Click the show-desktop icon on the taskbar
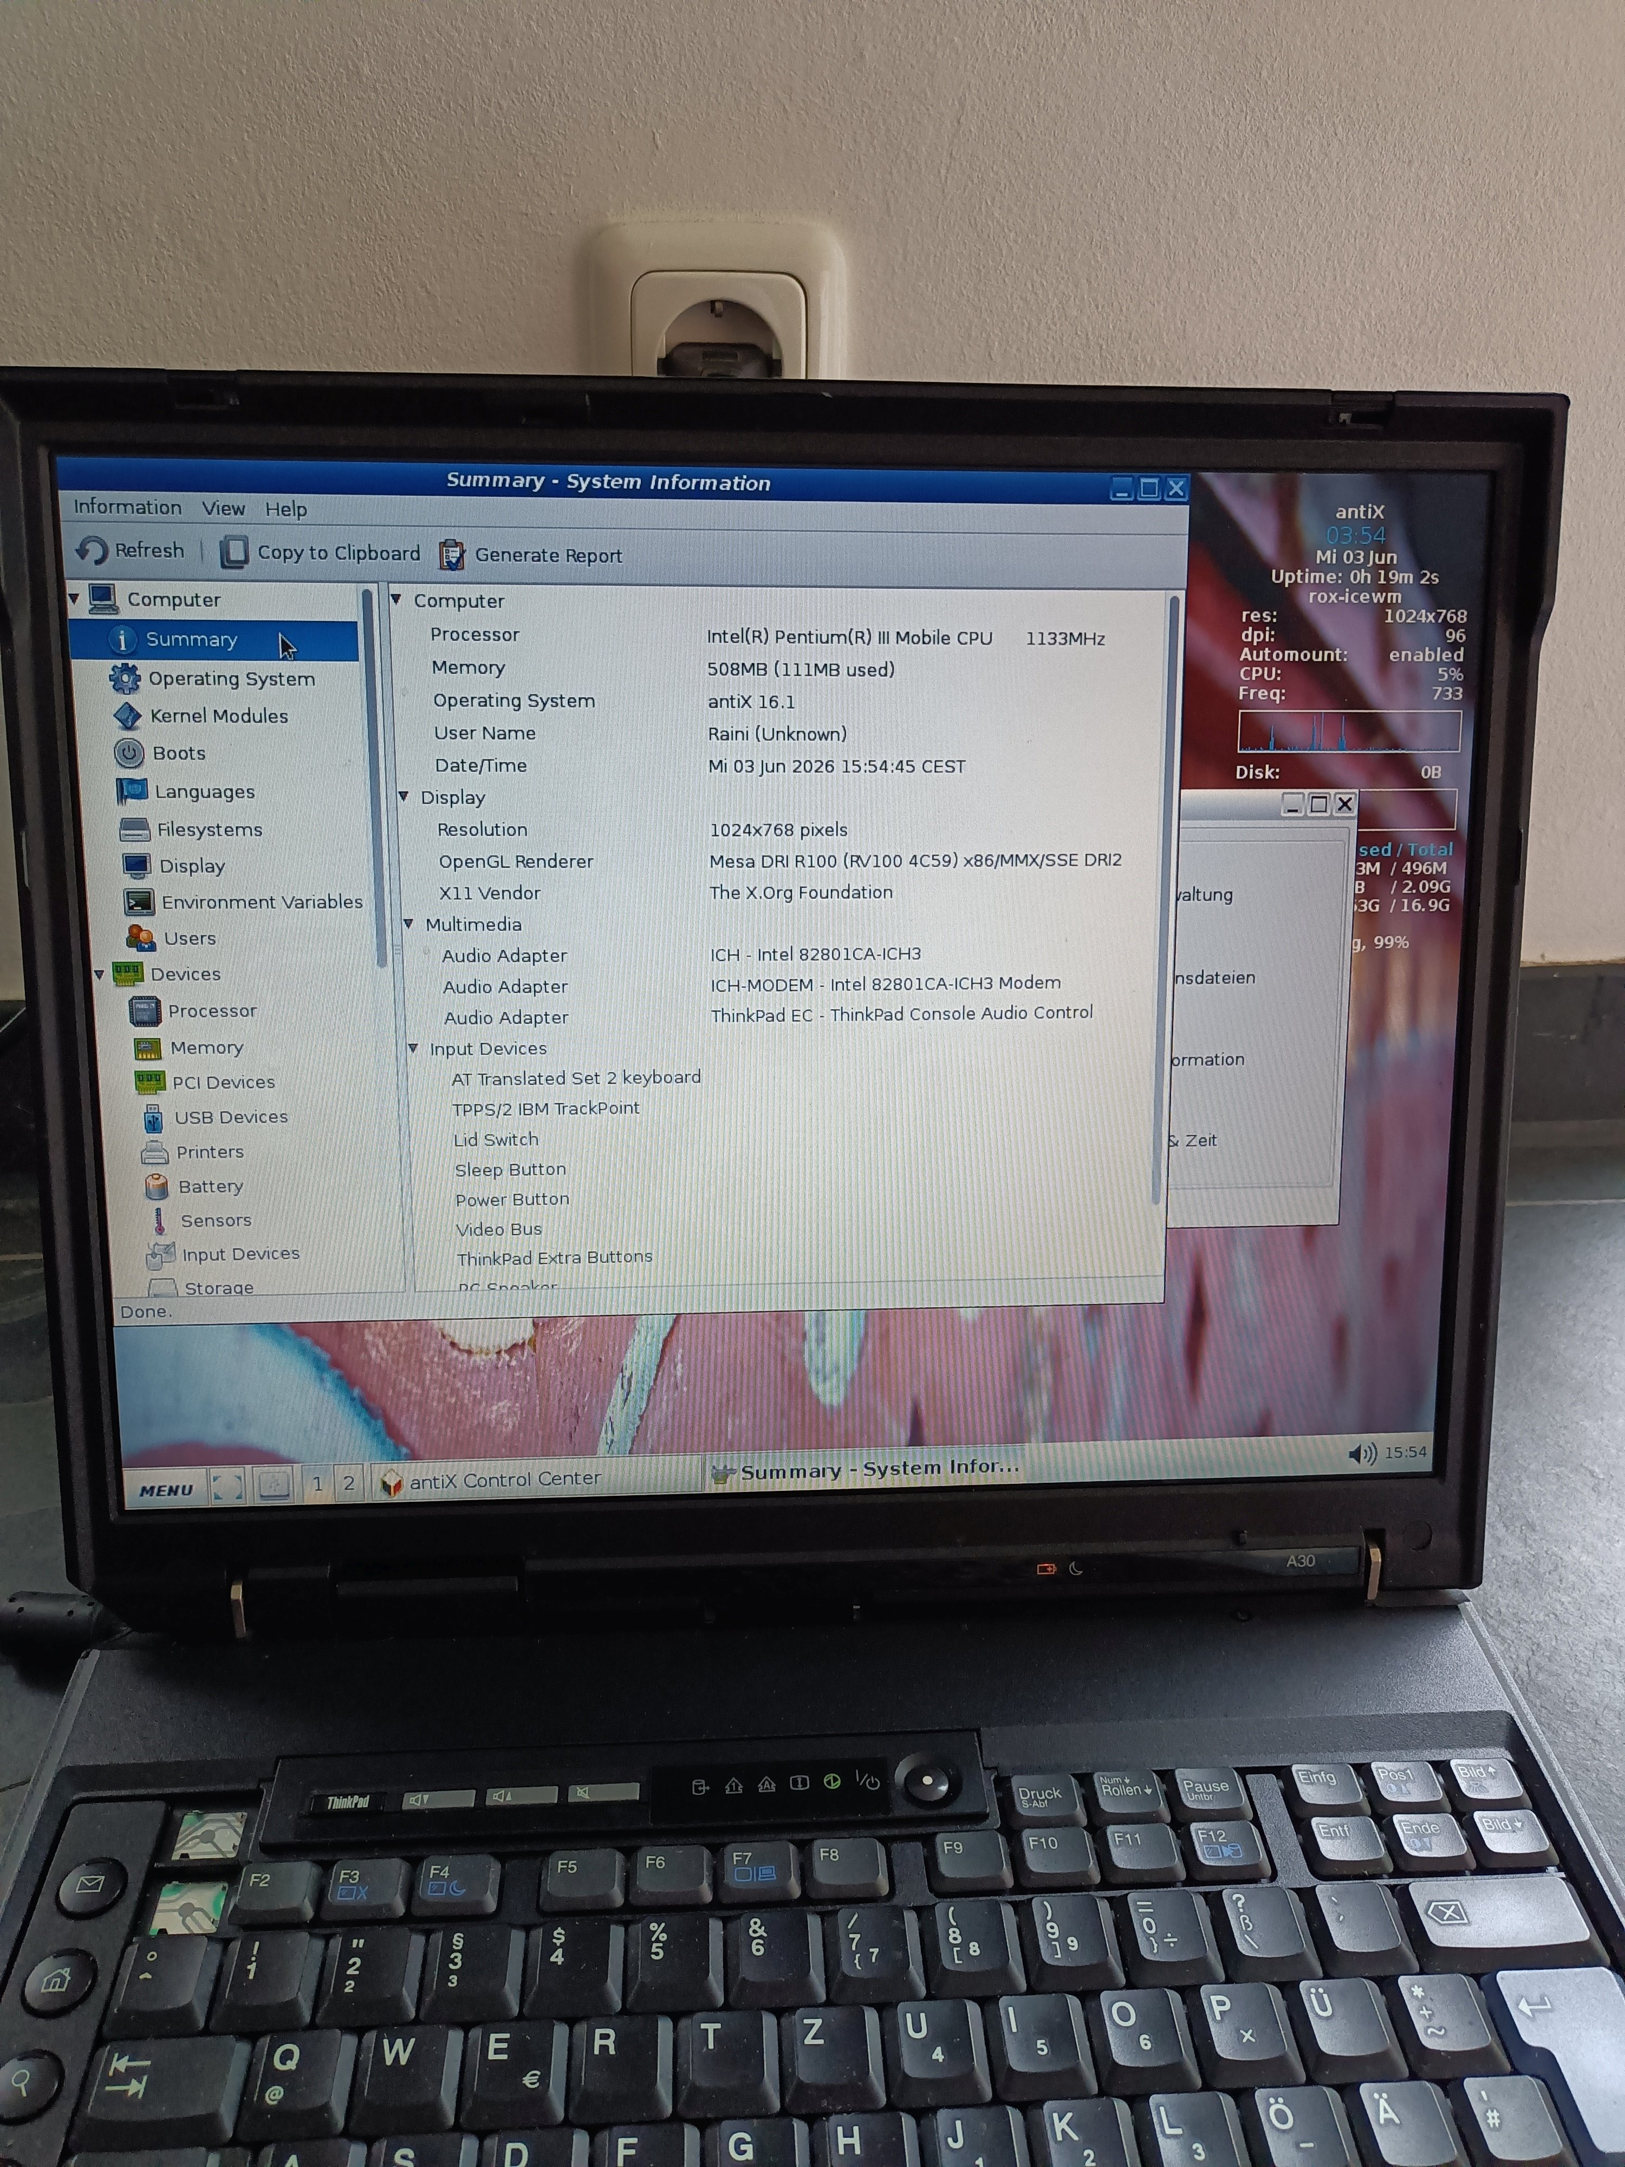The width and height of the screenshot is (1625, 2167). [227, 1487]
